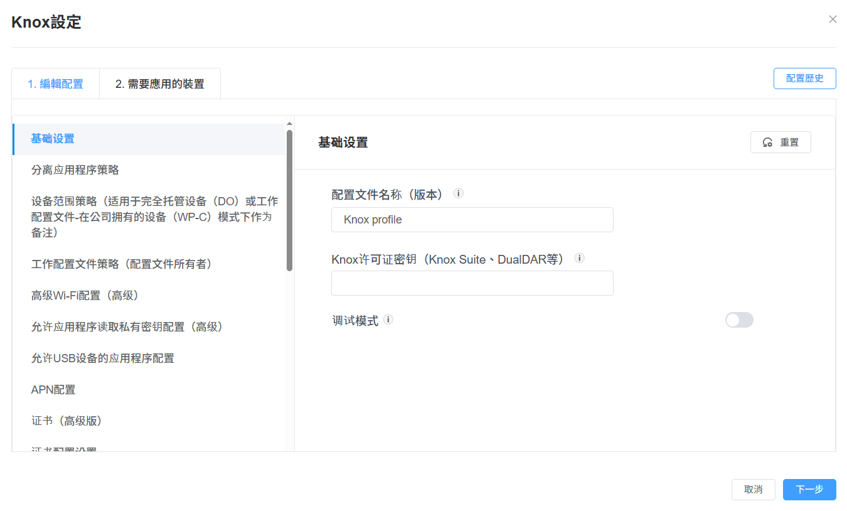Click info icon beside Knox许可证密钥
The height and width of the screenshot is (511, 847).
pyautogui.click(x=580, y=258)
